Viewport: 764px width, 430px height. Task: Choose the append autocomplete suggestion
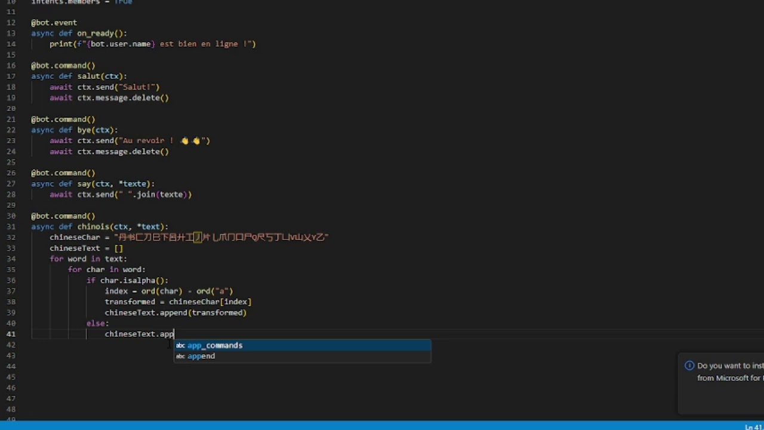tap(302, 356)
